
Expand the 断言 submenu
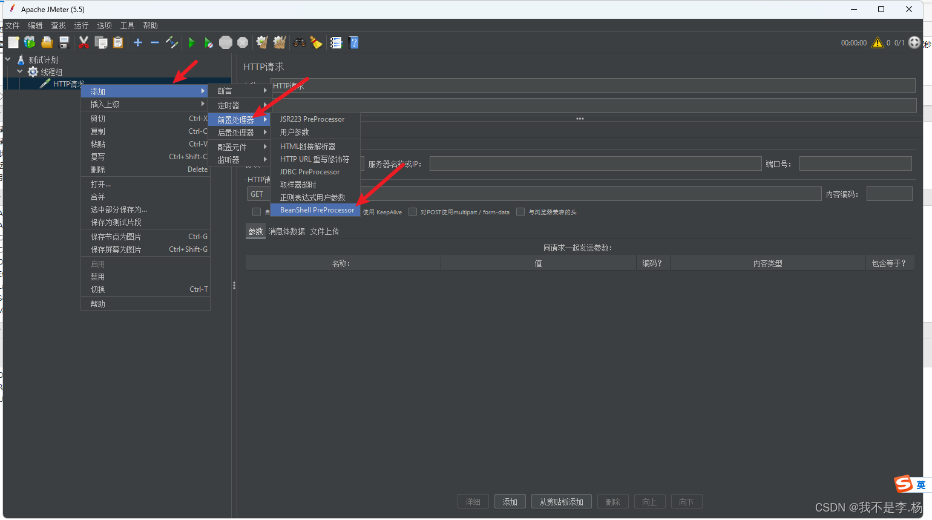pyautogui.click(x=240, y=91)
